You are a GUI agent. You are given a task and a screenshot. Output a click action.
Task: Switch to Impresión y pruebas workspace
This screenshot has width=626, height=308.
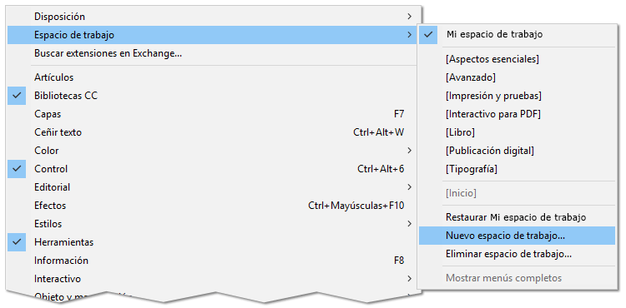point(517,96)
